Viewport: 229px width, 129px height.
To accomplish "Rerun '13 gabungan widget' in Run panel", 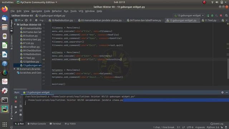I will point(16,97).
